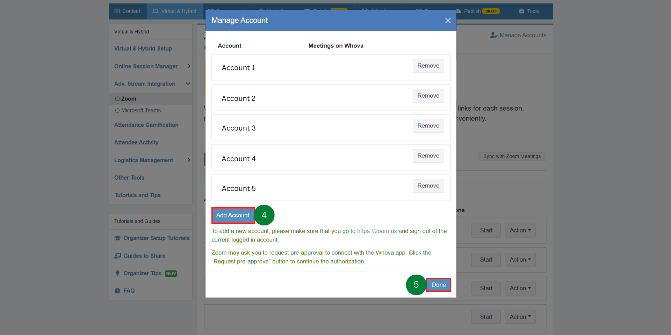Go to Virtual & Hybrid Setup
Viewport: 671px width, 335px height.
point(143,49)
